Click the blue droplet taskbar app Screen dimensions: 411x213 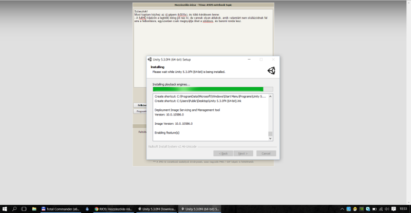tap(87, 209)
